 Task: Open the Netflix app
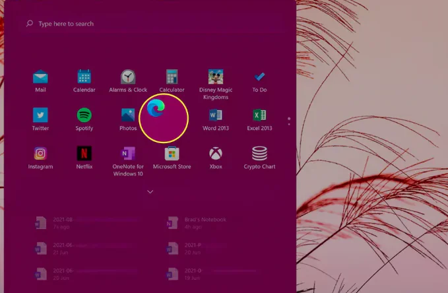click(84, 158)
